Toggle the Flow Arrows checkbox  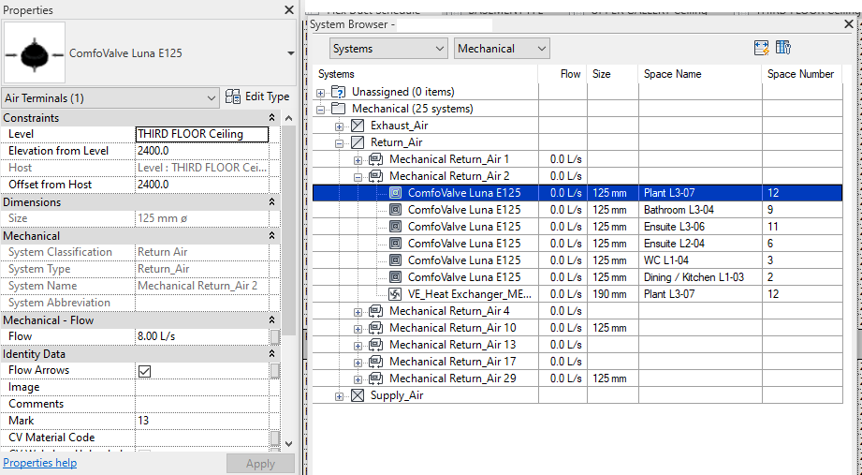(x=144, y=371)
